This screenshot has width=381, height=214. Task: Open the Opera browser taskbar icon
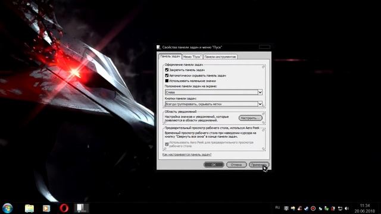pos(64,208)
